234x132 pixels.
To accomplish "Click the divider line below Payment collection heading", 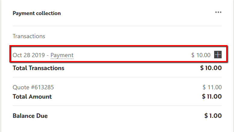I will 117,26.
